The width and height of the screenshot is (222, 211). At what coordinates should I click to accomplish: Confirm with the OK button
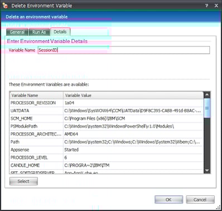pos(168,200)
